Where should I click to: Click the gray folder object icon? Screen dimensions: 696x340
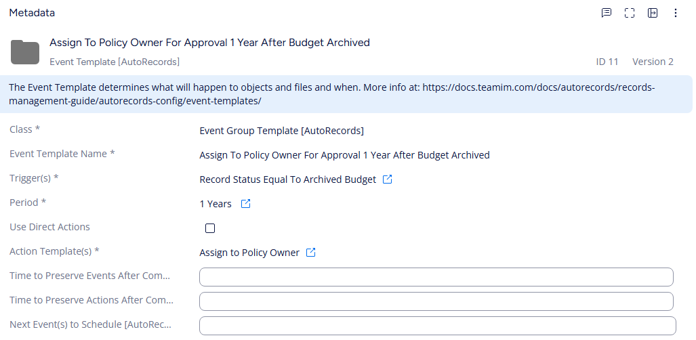(x=26, y=51)
